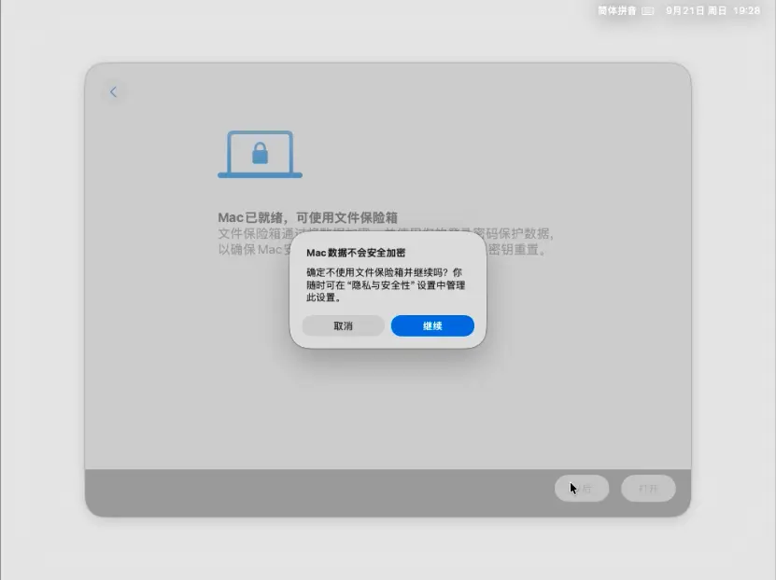Screen dimensions: 776x580
Task: Click the dimmed 打开 button at bottom
Action: click(648, 489)
